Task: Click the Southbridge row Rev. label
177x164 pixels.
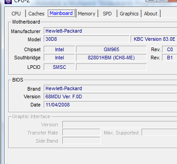Action: [x=155, y=58]
